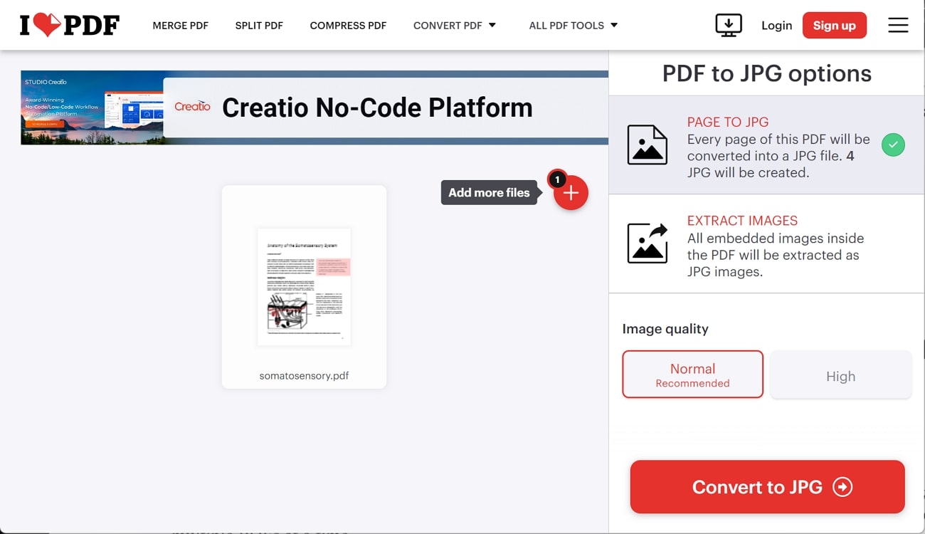Image resolution: width=925 pixels, height=534 pixels.
Task: Open COMPRESS PDF from the navigation
Action: coord(348,26)
